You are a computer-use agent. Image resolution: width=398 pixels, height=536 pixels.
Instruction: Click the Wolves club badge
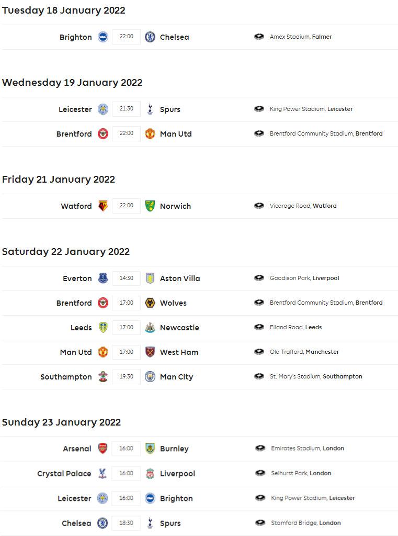(150, 303)
